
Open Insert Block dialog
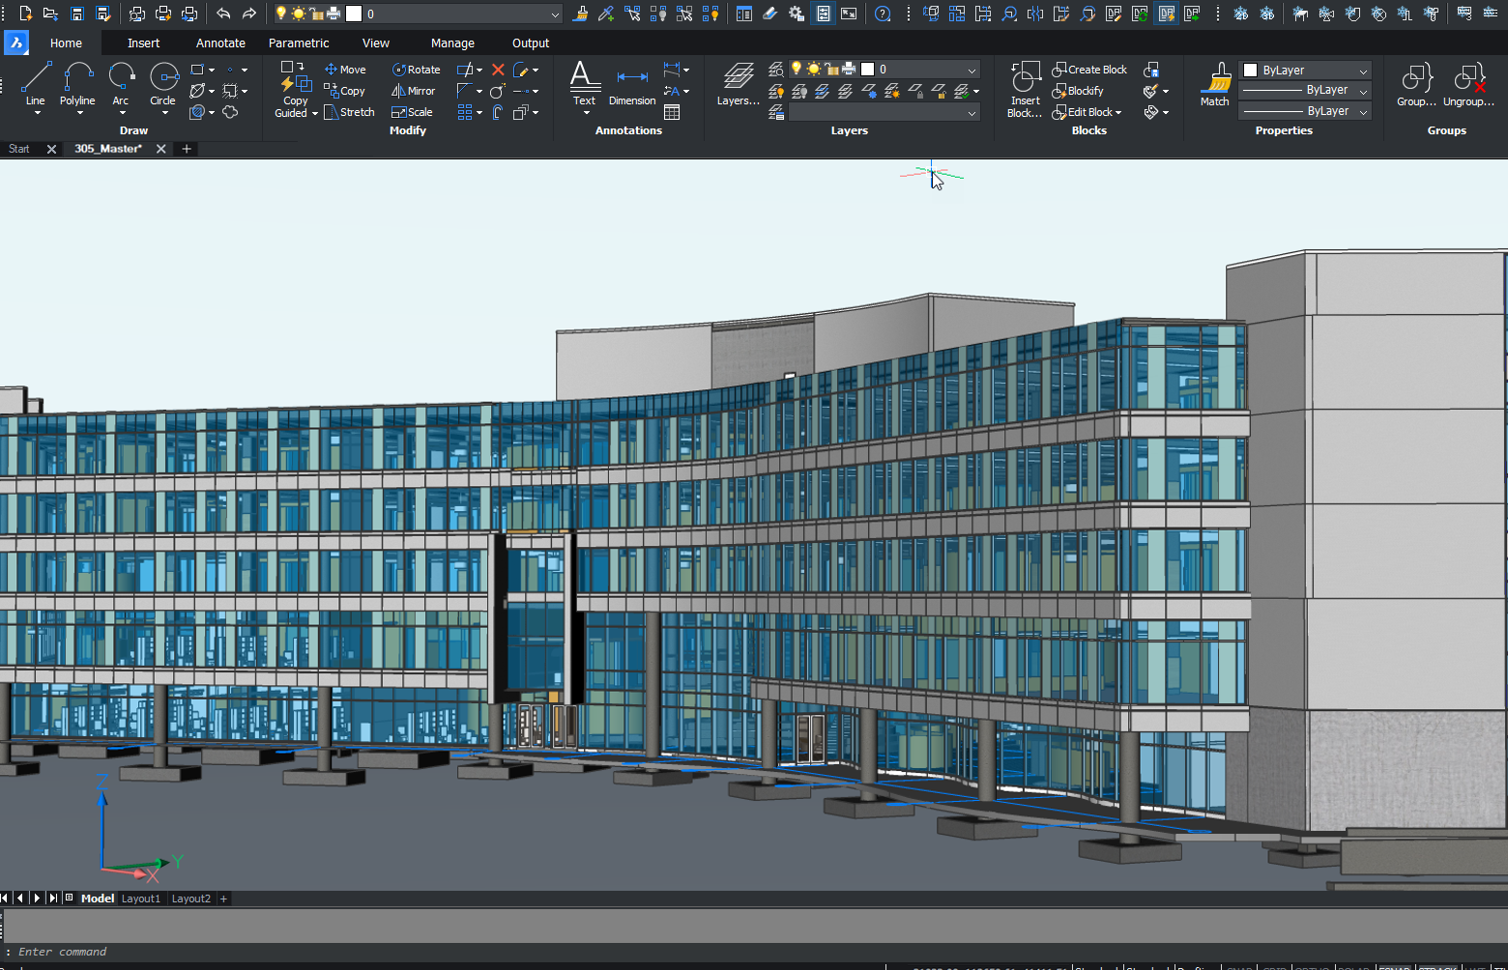click(x=1025, y=89)
